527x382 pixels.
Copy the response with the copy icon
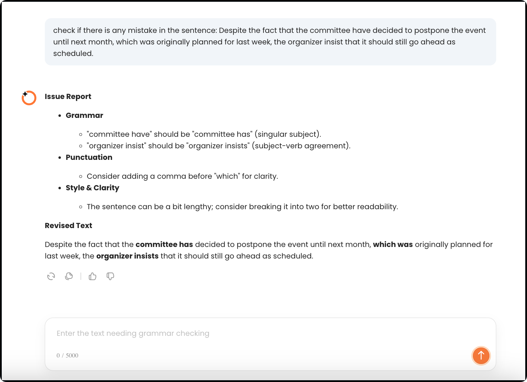(69, 276)
